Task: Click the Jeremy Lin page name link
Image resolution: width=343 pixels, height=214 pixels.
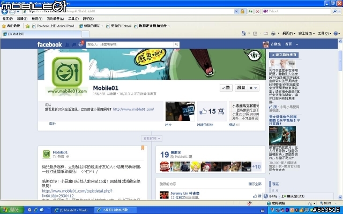Action: point(185,193)
